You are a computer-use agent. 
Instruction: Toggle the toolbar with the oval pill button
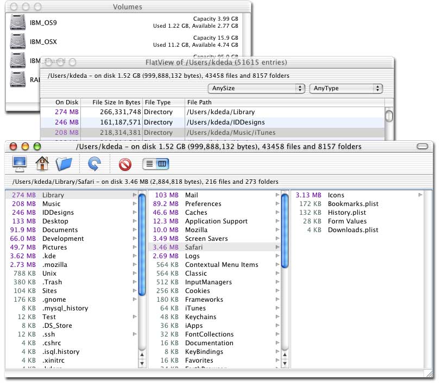(422, 146)
